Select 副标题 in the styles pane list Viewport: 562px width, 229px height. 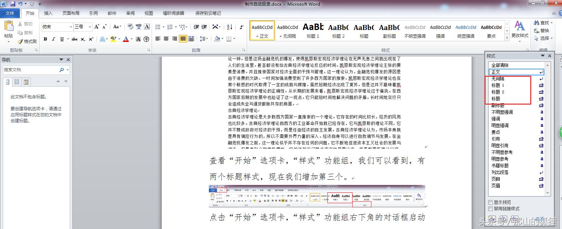[x=516, y=105]
